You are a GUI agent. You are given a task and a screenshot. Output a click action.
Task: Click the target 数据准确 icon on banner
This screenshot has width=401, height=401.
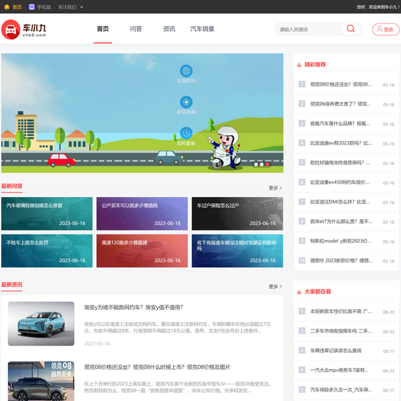click(186, 102)
